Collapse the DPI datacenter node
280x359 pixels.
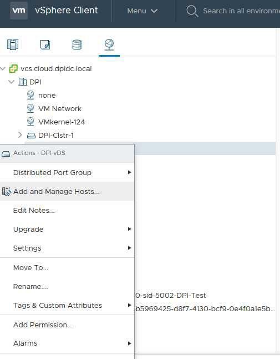pyautogui.click(x=11, y=82)
